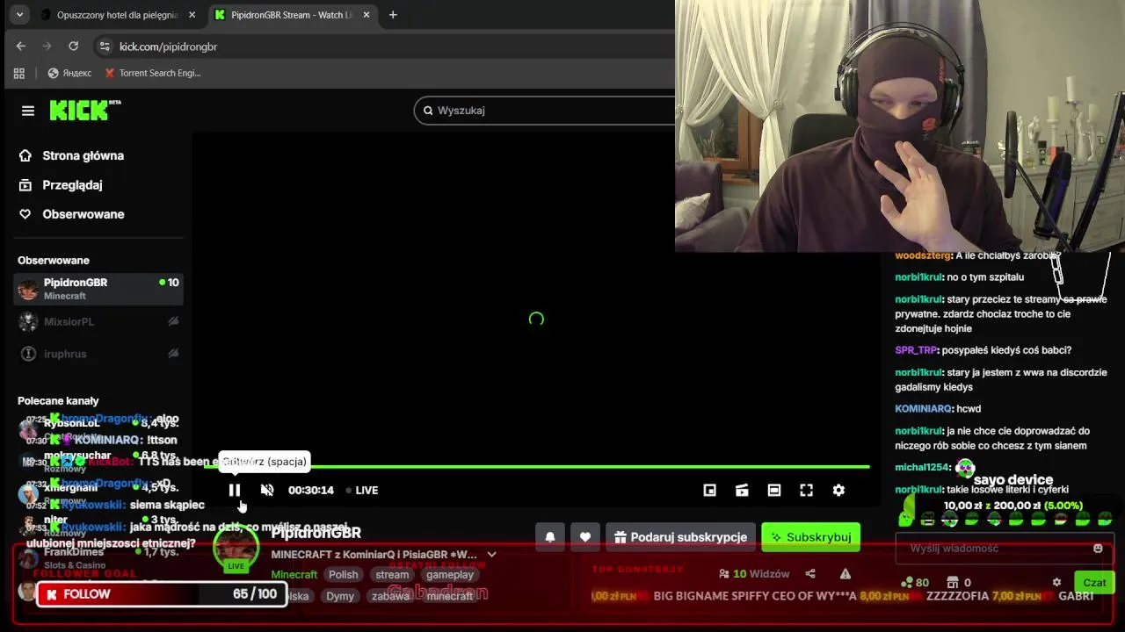Enable picture-in-picture mode

(710, 490)
